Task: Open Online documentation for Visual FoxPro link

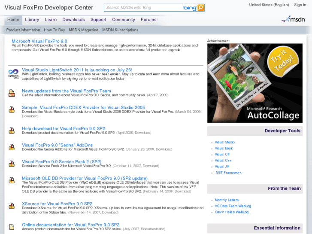Action: pyautogui.click(x=71, y=225)
